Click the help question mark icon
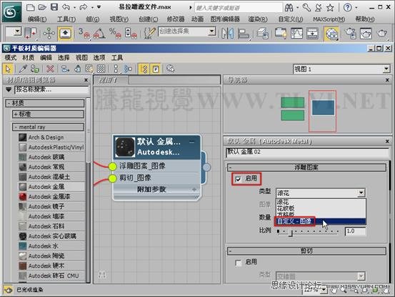The height and width of the screenshot is (297, 395). pyautogui.click(x=348, y=8)
